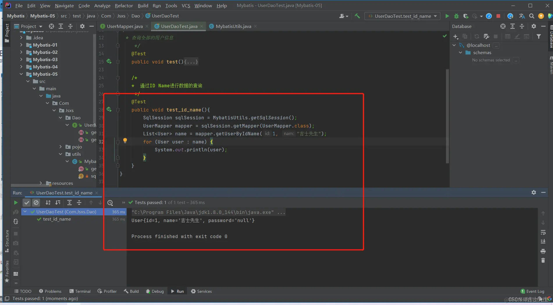This screenshot has width=553, height=305.
Task: Switch to the MybatisUtils.java tab
Action: pyautogui.click(x=233, y=26)
